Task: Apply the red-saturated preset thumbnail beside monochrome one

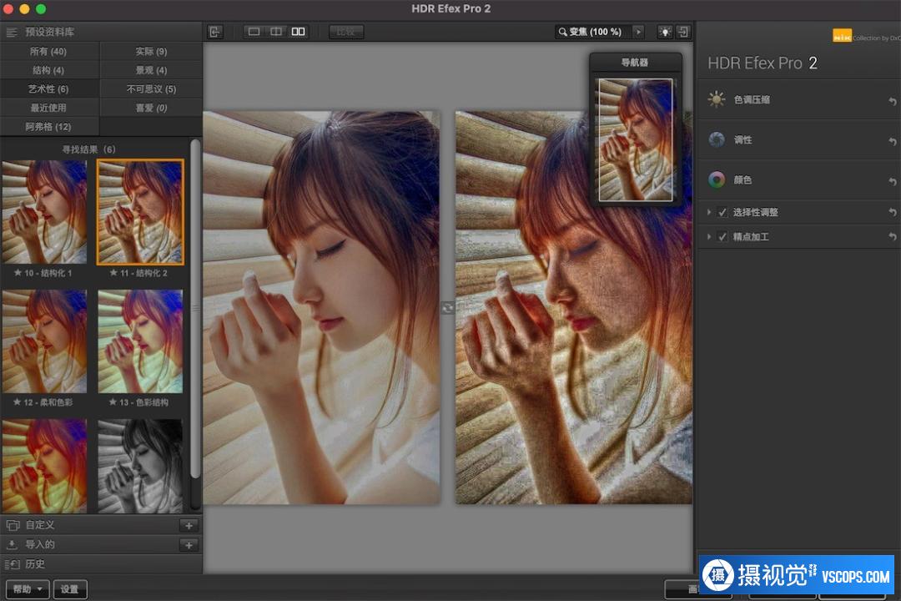Action: [x=44, y=466]
